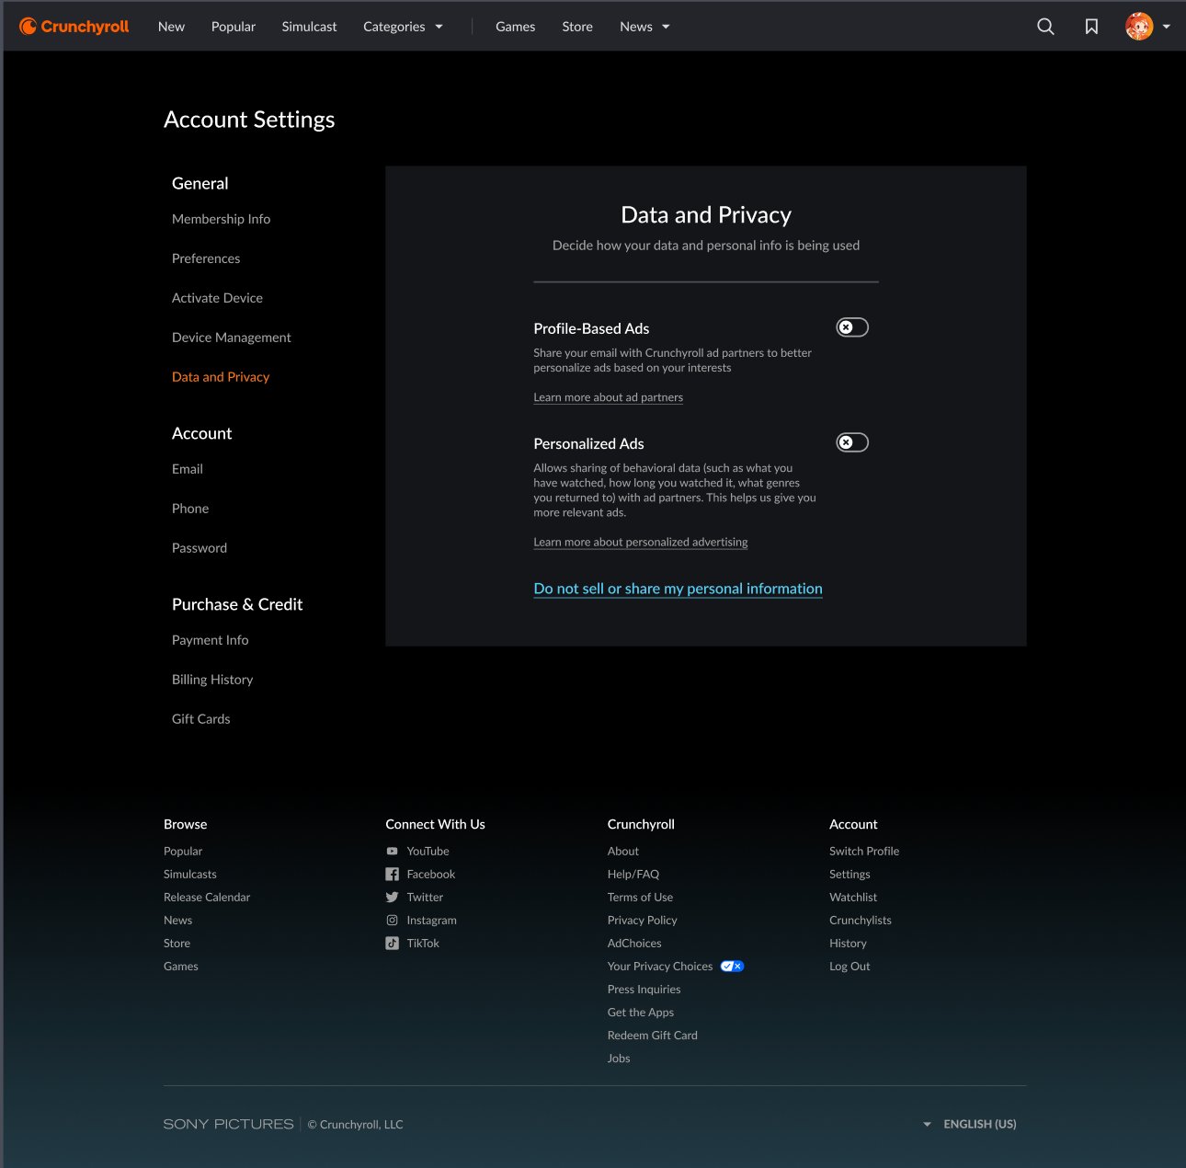
Task: Open Help/FAQ footer link
Action: click(x=633, y=875)
